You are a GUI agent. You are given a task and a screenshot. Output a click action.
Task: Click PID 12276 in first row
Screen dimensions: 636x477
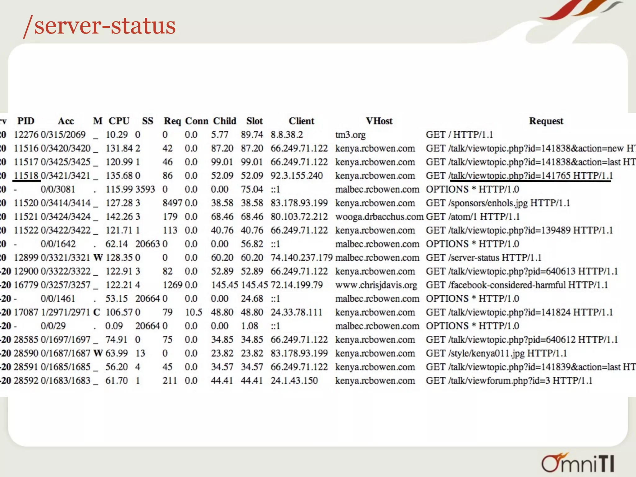click(26, 134)
